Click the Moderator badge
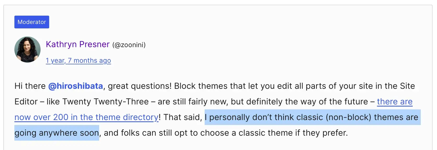 [x=32, y=22]
